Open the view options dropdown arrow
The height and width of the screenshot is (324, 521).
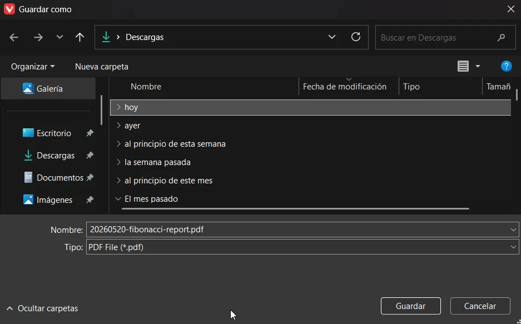click(x=478, y=66)
